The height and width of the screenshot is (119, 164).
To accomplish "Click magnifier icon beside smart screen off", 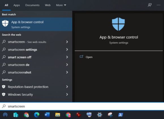I will 4,57.
